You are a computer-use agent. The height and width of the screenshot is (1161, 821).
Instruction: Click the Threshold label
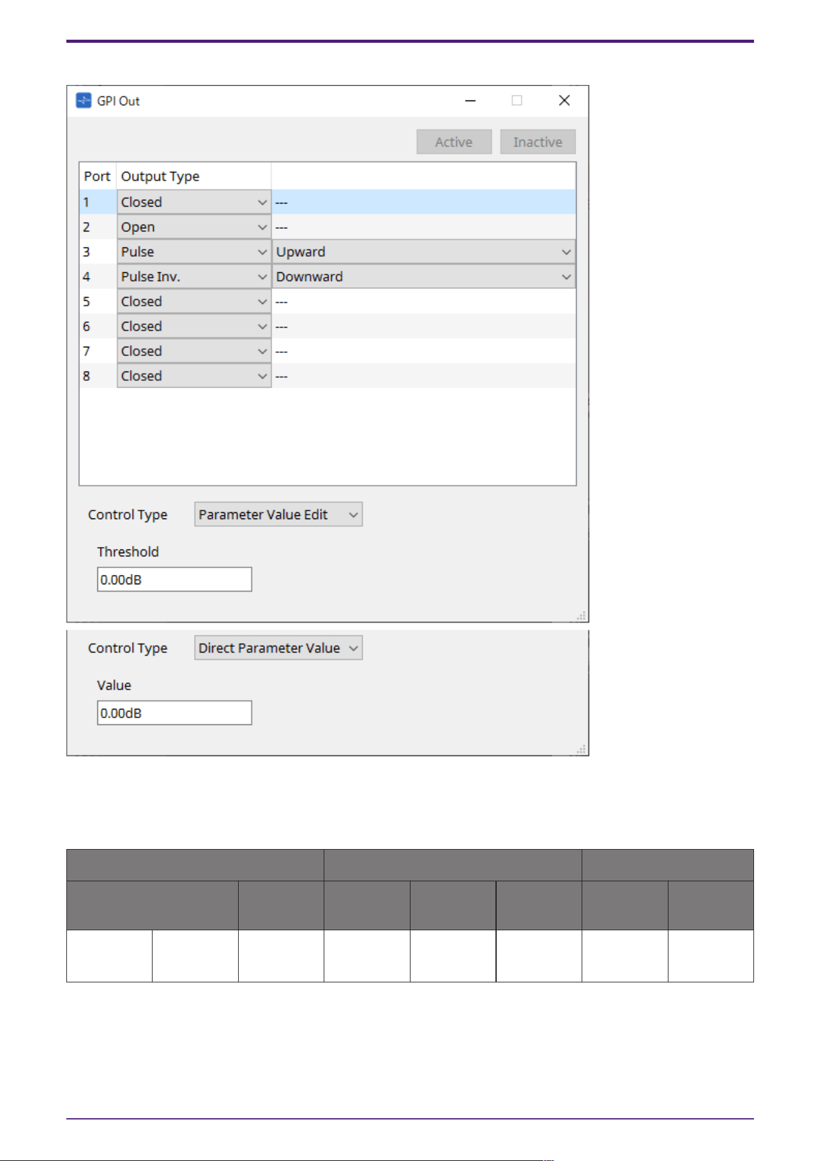coord(128,552)
